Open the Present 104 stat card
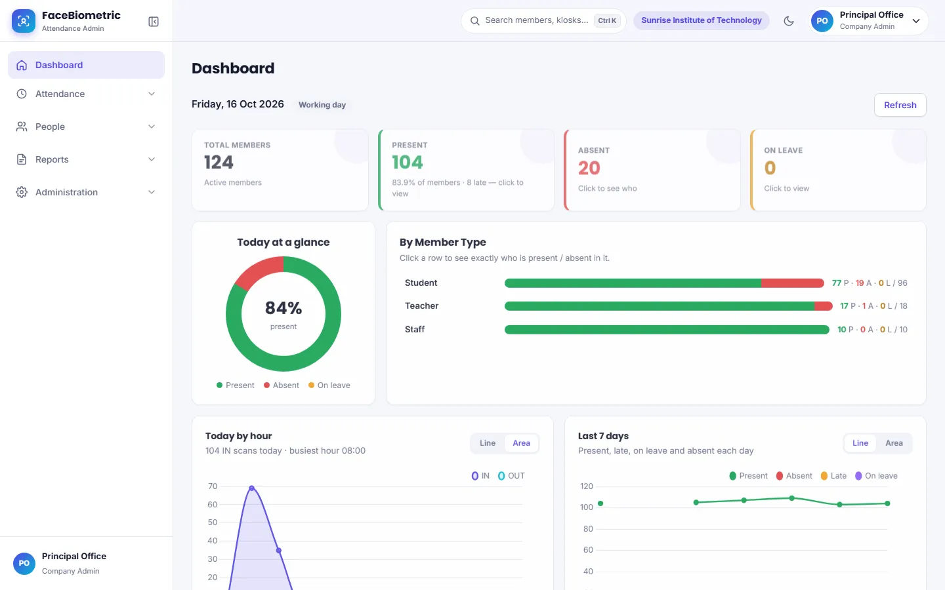This screenshot has height=590, width=945. [466, 170]
